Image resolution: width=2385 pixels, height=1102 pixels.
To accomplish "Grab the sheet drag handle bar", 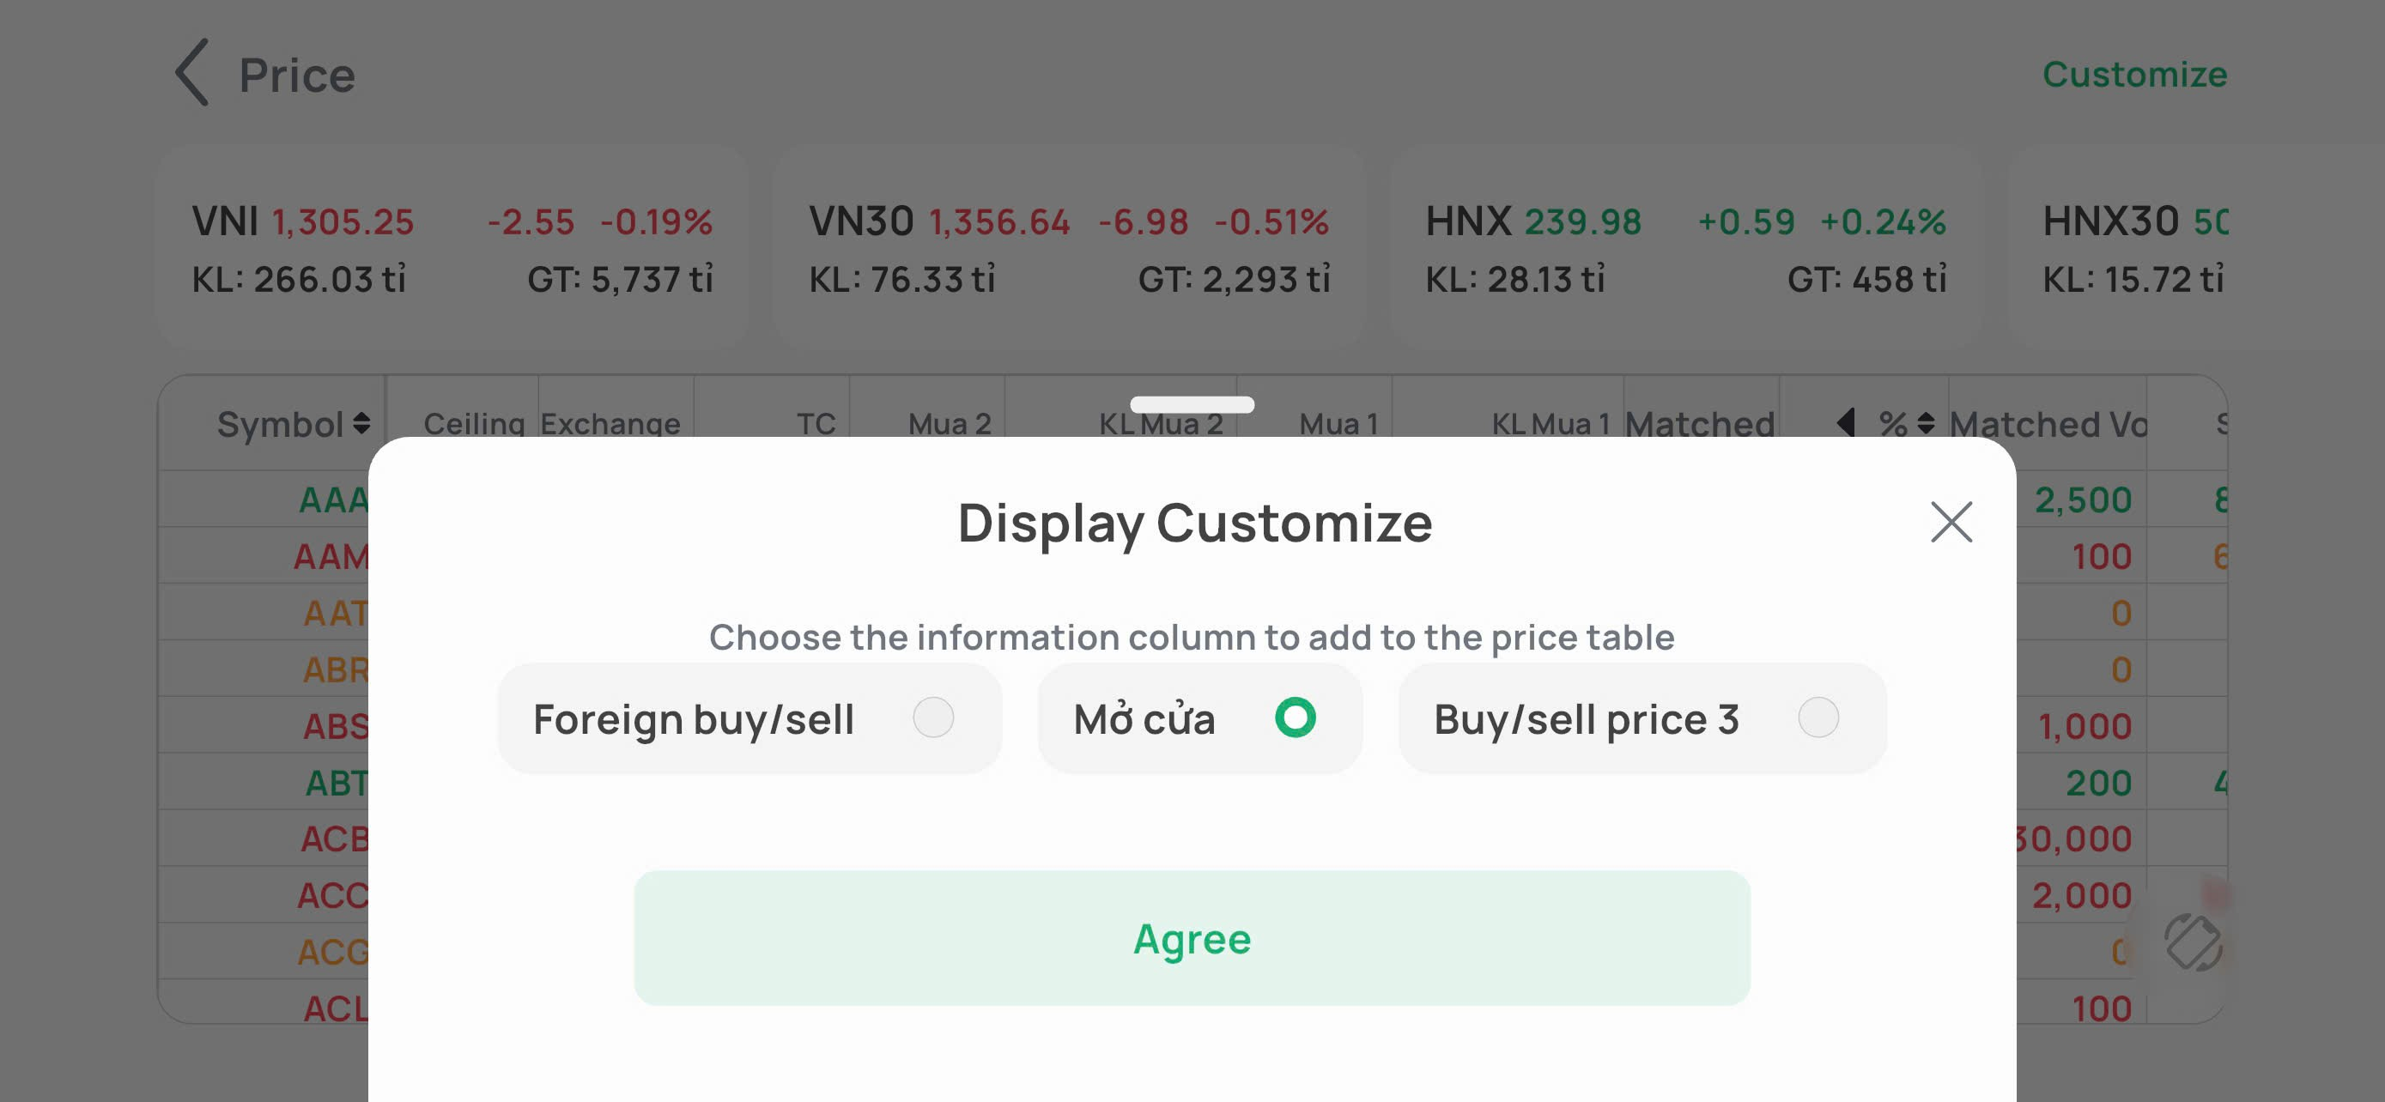I will tap(1192, 404).
